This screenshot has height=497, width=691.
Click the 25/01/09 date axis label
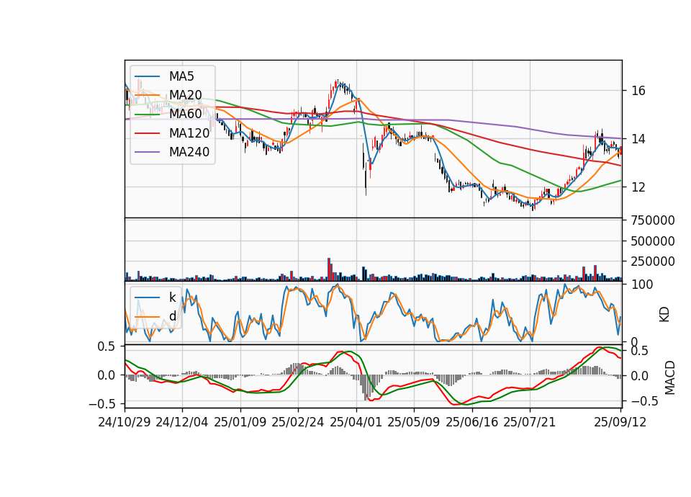click(x=240, y=422)
